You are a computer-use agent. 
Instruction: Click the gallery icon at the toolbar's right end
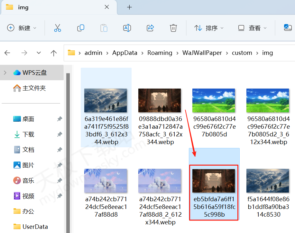tap(287, 28)
